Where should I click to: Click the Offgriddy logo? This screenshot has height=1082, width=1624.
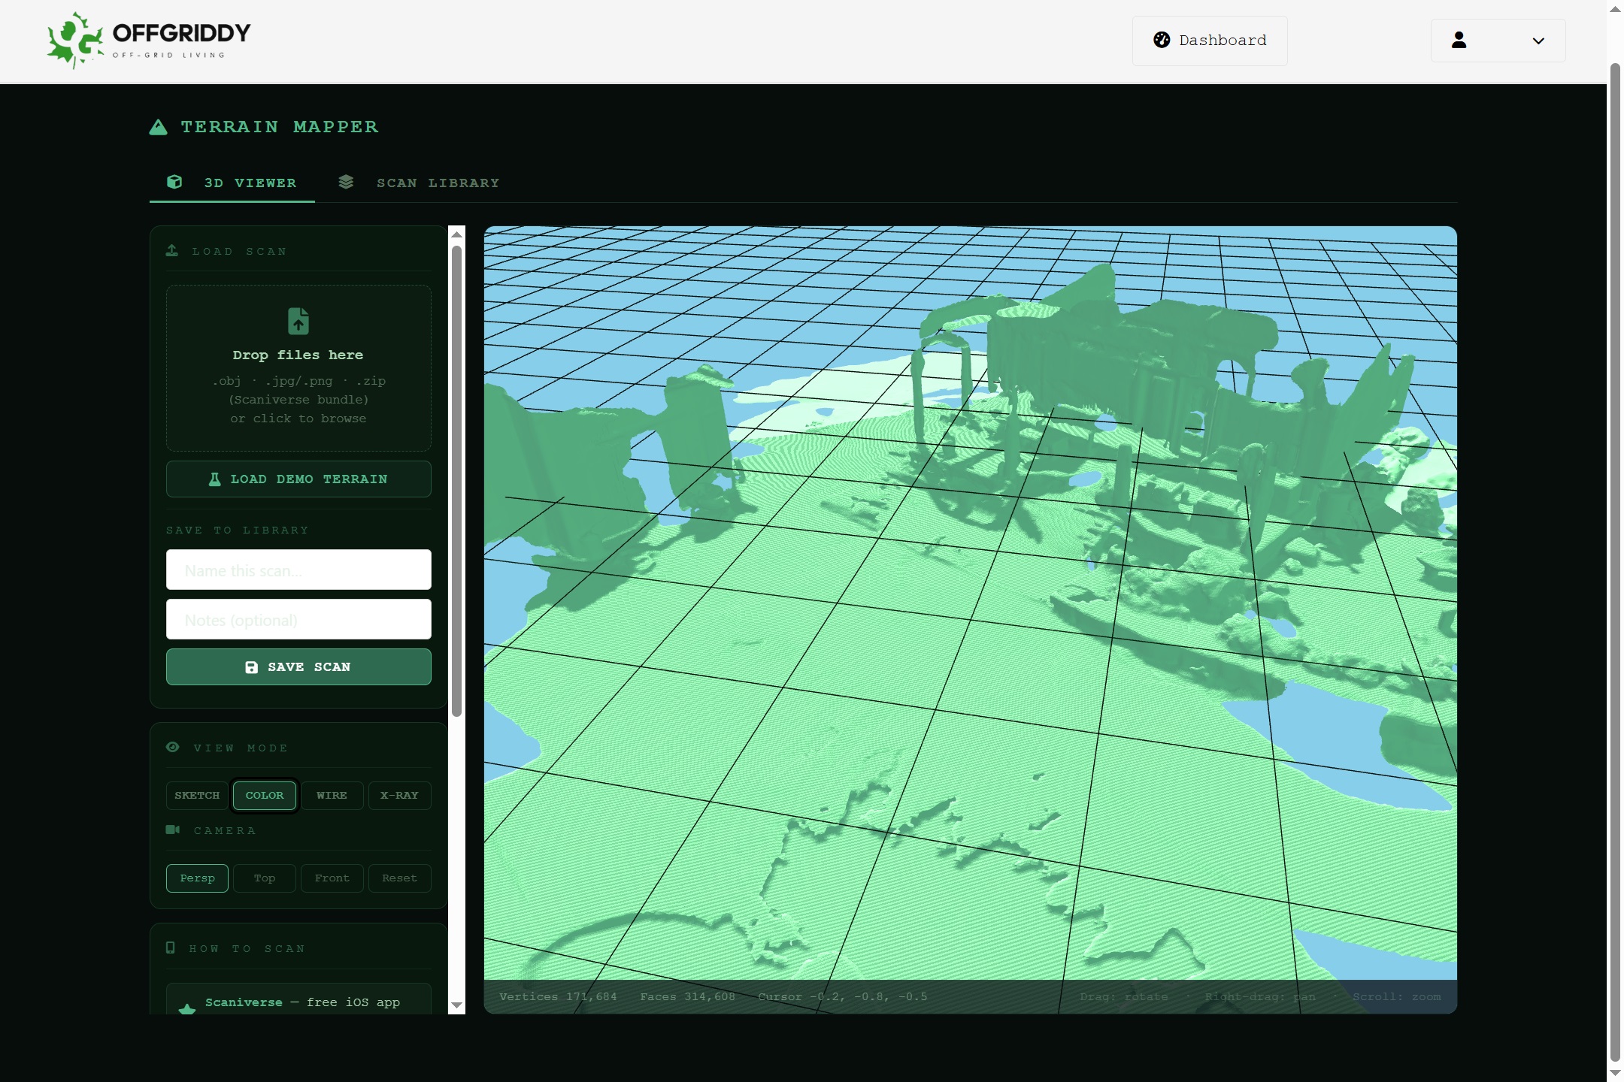[x=149, y=41]
